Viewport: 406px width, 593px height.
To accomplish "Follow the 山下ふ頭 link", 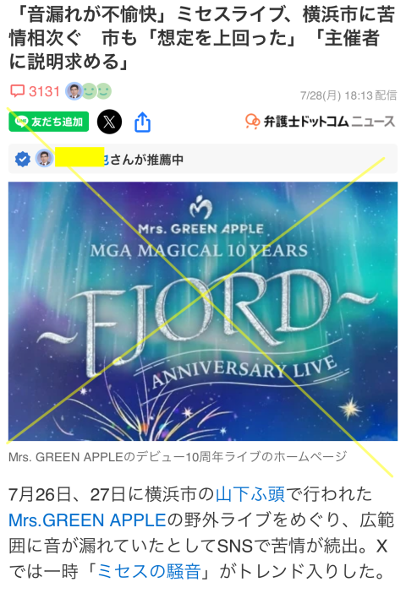I will pyautogui.click(x=250, y=494).
